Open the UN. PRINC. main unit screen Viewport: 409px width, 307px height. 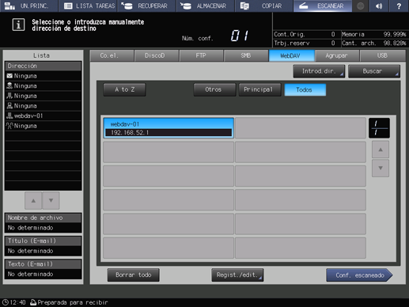click(28, 6)
